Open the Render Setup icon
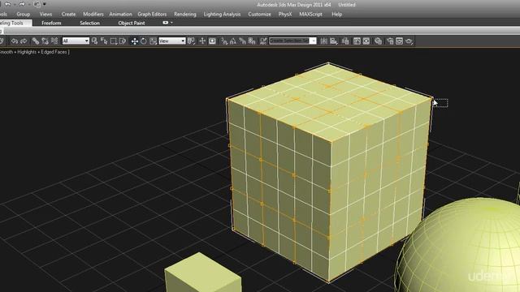 [390, 41]
